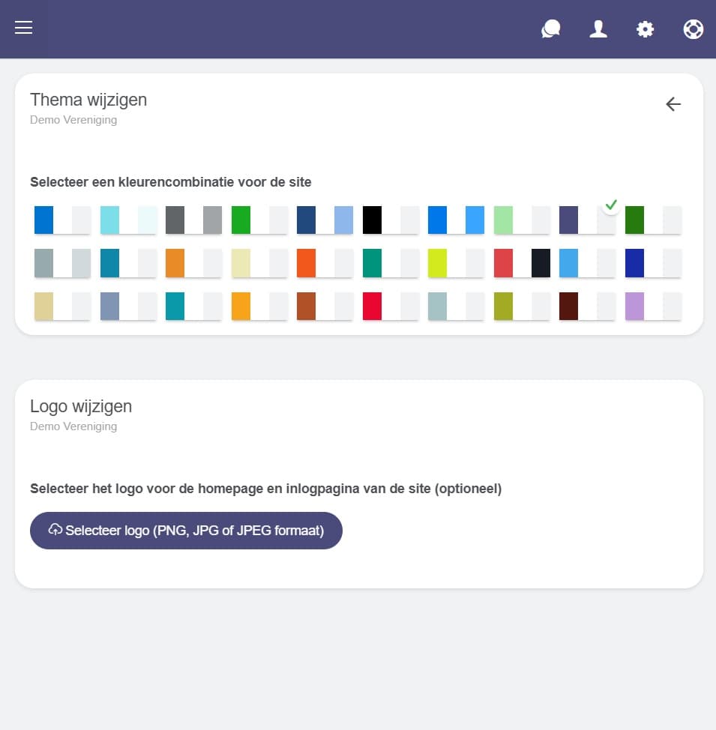716x730 pixels.
Task: Pick the crimson red color theme
Action: coord(391,307)
